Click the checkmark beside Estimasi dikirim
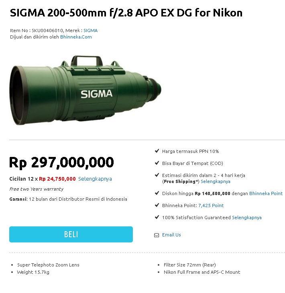 tap(157, 175)
